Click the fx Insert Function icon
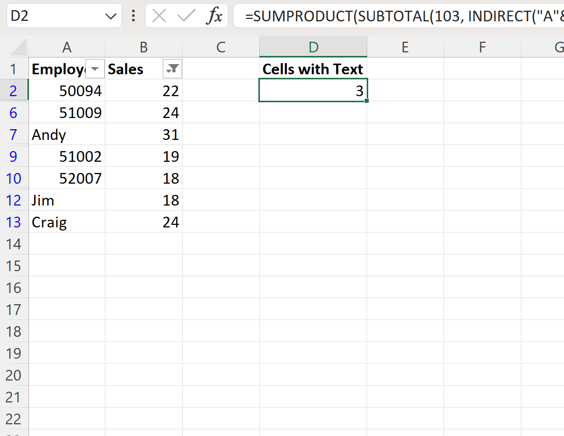 [216, 16]
